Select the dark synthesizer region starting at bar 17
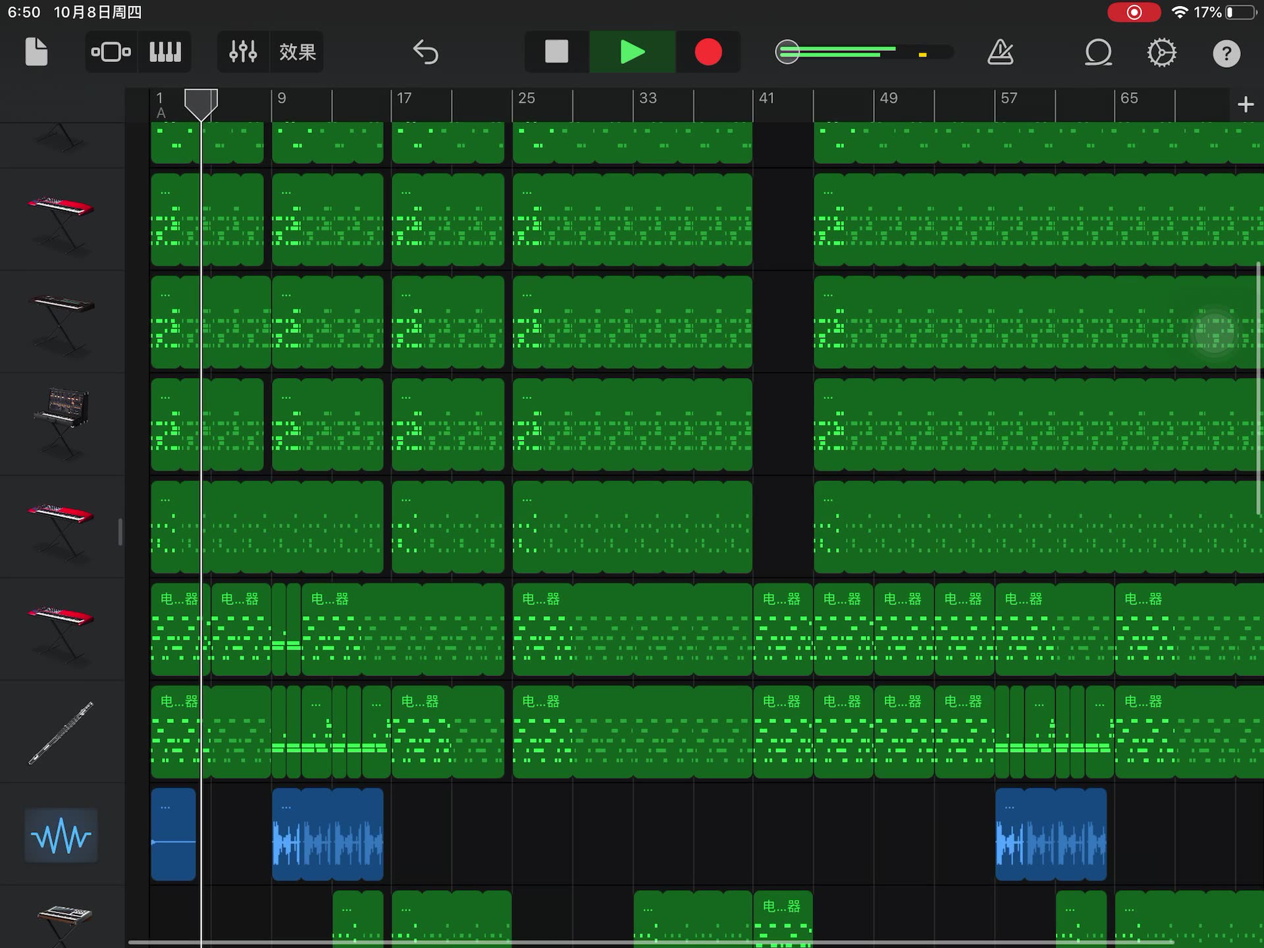The height and width of the screenshot is (948, 1264). tap(448, 322)
